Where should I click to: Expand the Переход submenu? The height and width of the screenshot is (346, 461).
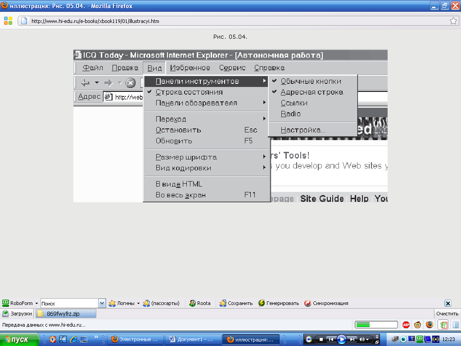(206, 119)
